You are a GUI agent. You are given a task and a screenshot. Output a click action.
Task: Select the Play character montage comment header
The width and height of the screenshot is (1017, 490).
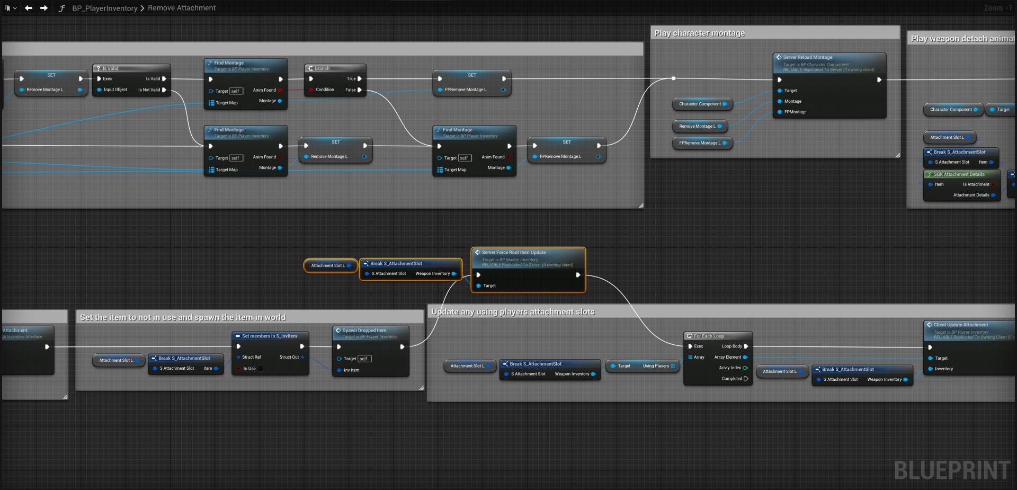[699, 33]
